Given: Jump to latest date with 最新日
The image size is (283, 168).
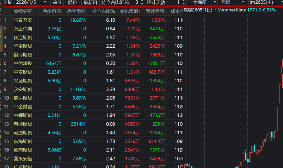Looking at the screenshot, I should 90,3.
